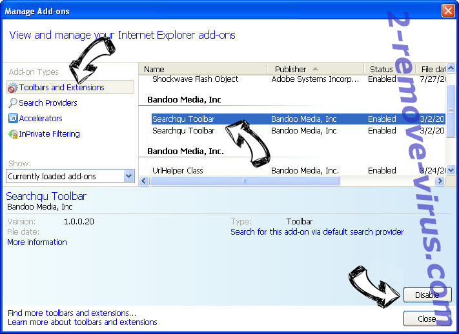Click the horizontal scrollbar left arrow
Screen dimensions: 459x334
(144, 181)
